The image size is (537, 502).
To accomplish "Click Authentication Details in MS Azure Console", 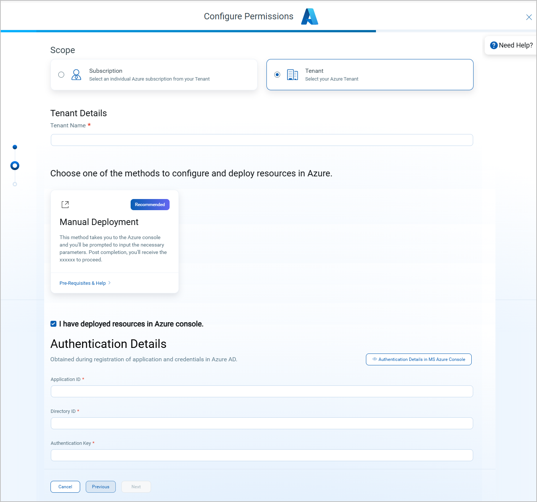I will tap(419, 359).
